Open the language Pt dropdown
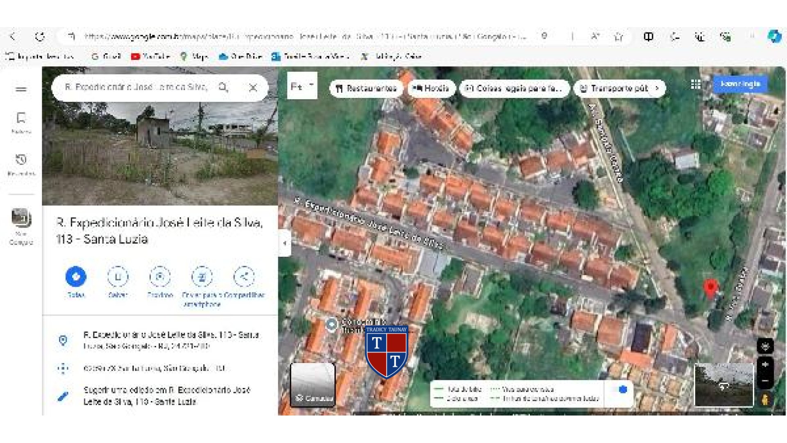The image size is (787, 443). click(x=302, y=86)
